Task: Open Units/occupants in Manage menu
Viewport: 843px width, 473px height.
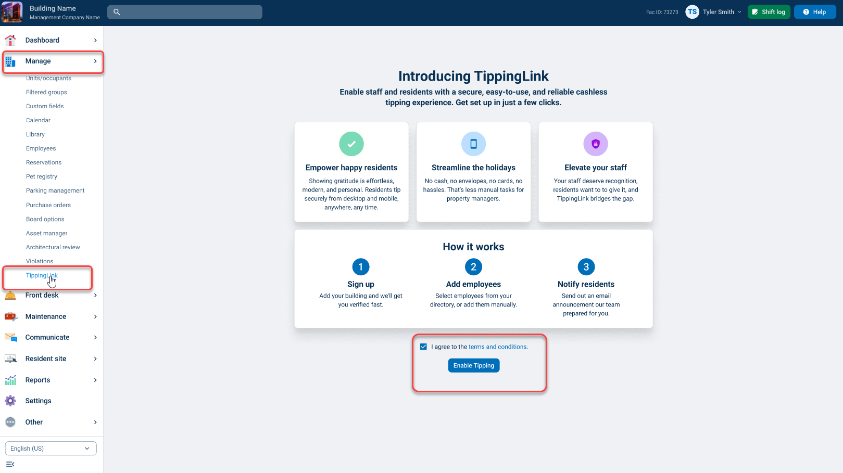Action: tap(48, 78)
